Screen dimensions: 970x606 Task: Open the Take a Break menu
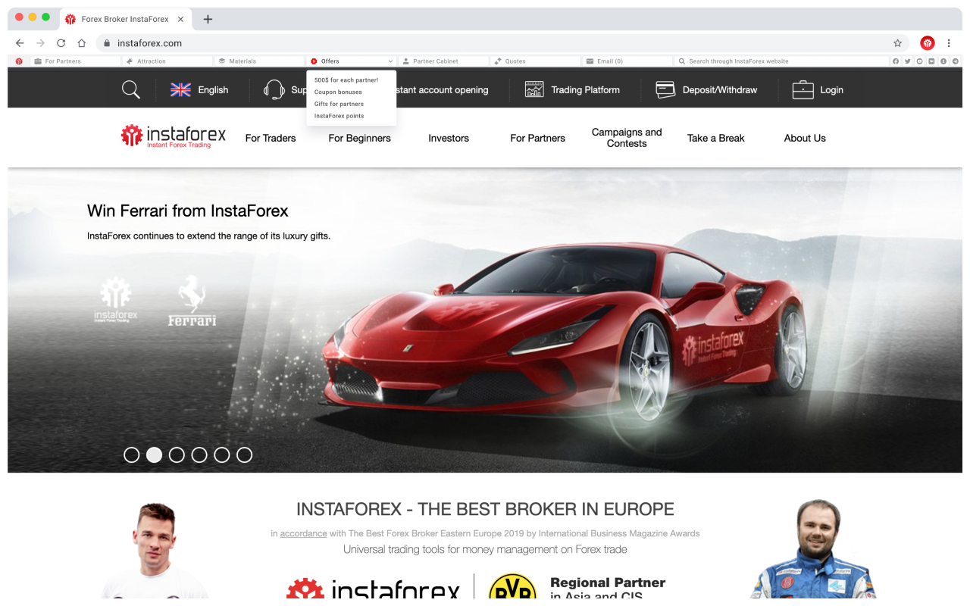[715, 138]
